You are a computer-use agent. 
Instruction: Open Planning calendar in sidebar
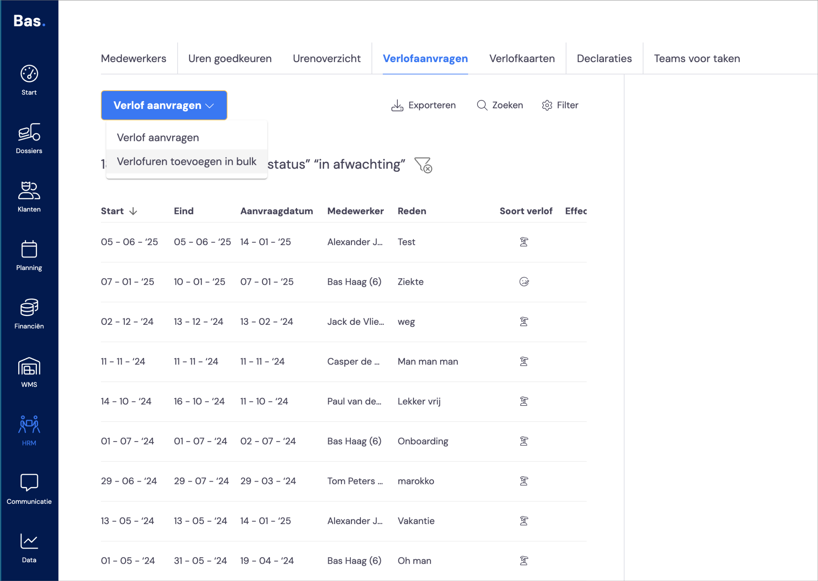tap(29, 256)
